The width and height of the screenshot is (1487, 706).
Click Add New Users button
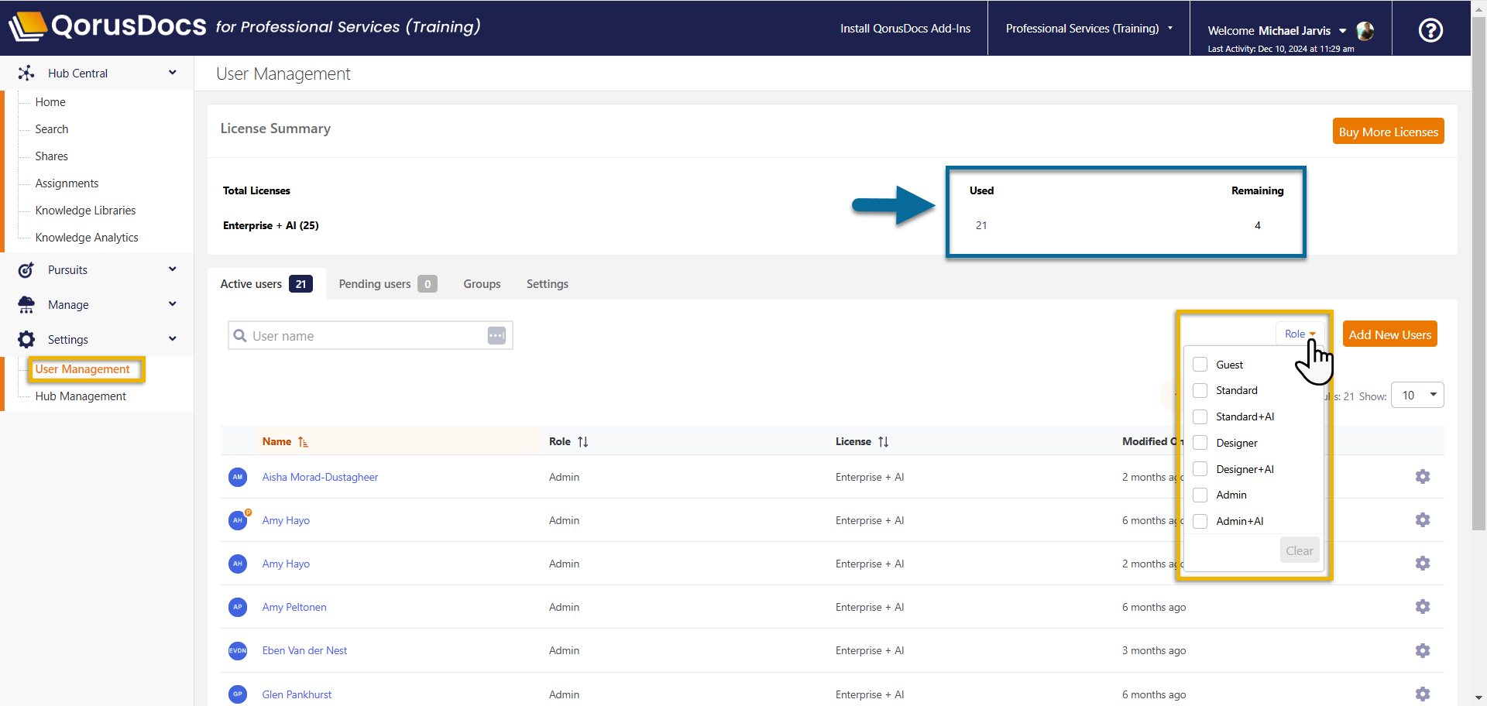[1390, 334]
